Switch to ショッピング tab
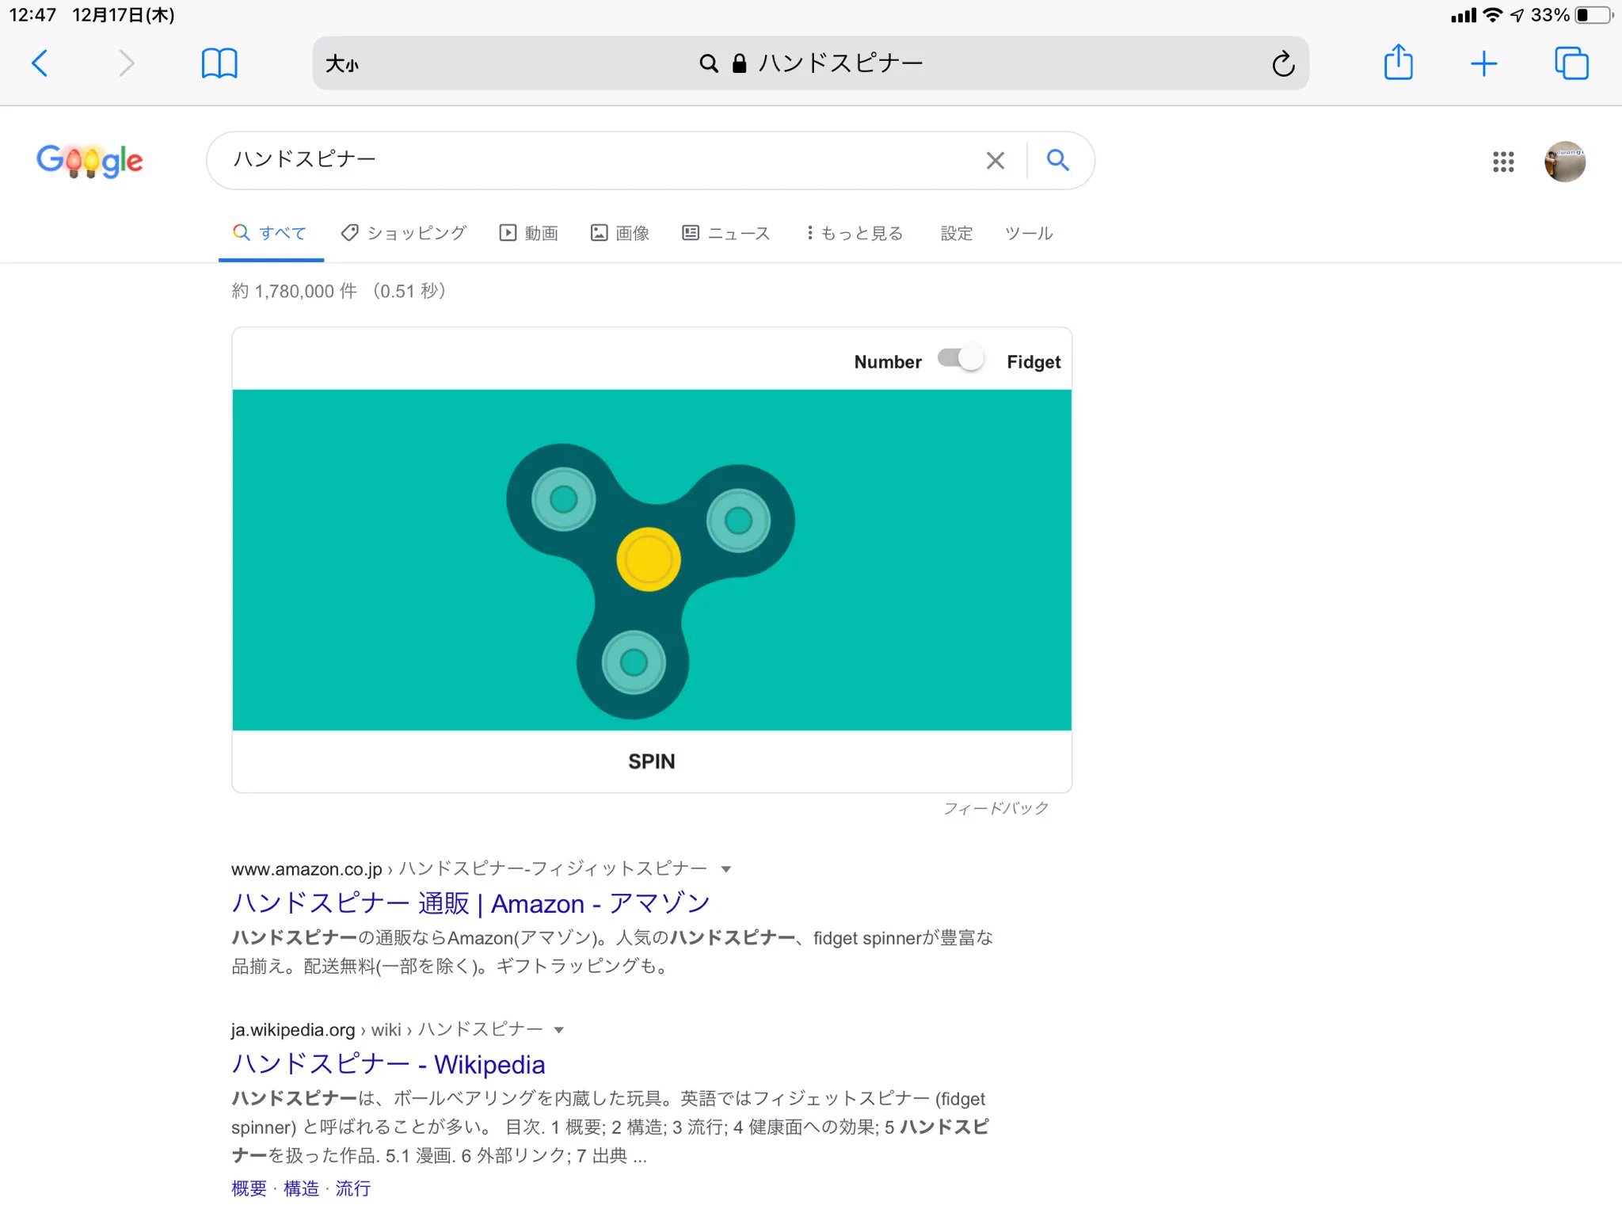Image resolution: width=1622 pixels, height=1217 pixels. (x=404, y=233)
